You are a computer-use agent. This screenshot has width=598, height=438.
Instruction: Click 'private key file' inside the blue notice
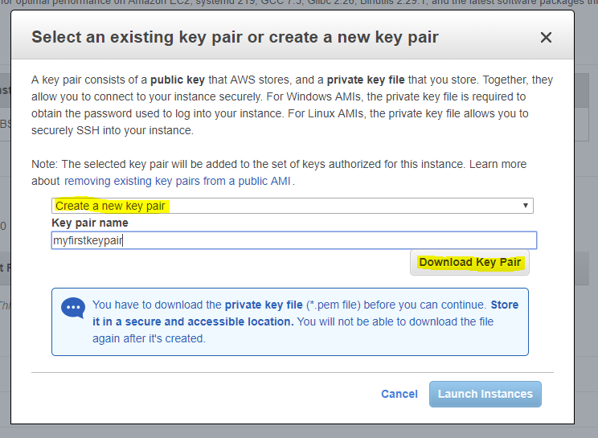(x=264, y=305)
